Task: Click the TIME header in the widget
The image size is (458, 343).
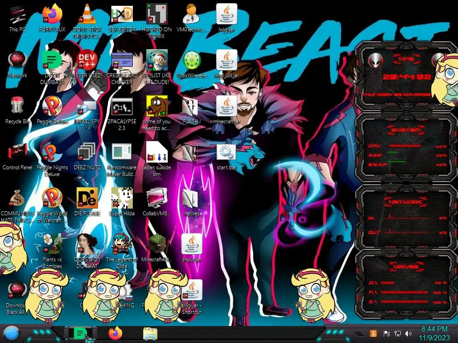Action: click(x=406, y=59)
